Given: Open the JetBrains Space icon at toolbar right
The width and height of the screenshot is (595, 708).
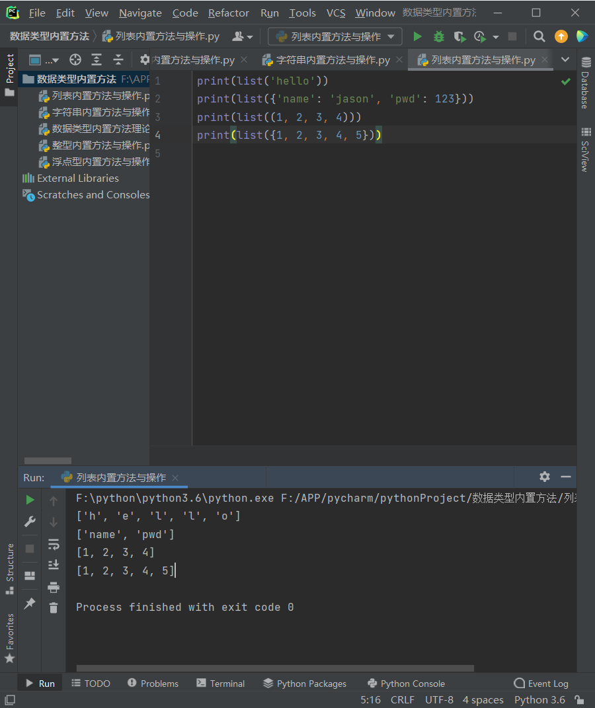Looking at the screenshot, I should [x=582, y=36].
